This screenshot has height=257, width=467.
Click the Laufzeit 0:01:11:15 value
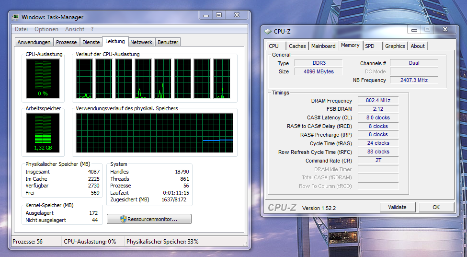click(x=176, y=193)
